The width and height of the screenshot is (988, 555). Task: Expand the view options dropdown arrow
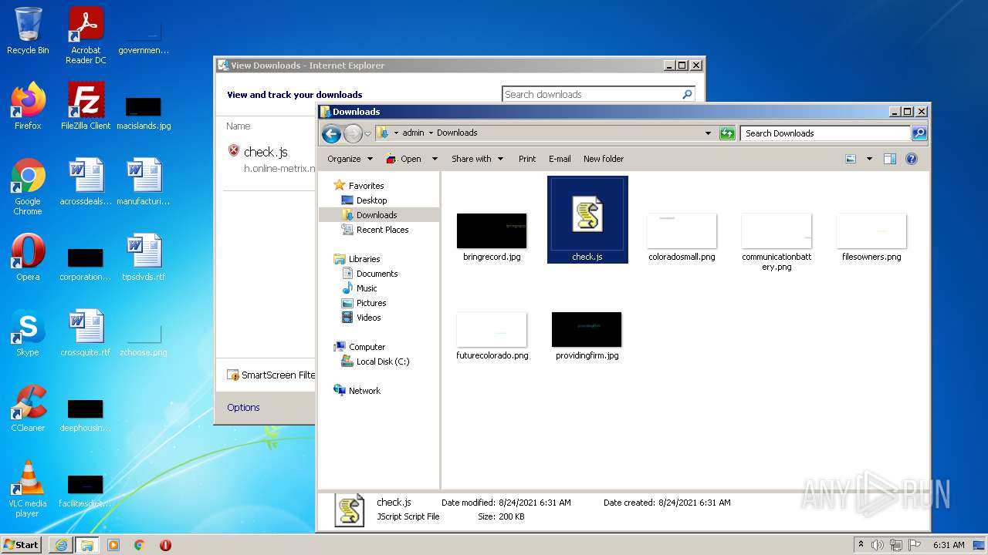pyautogui.click(x=869, y=159)
